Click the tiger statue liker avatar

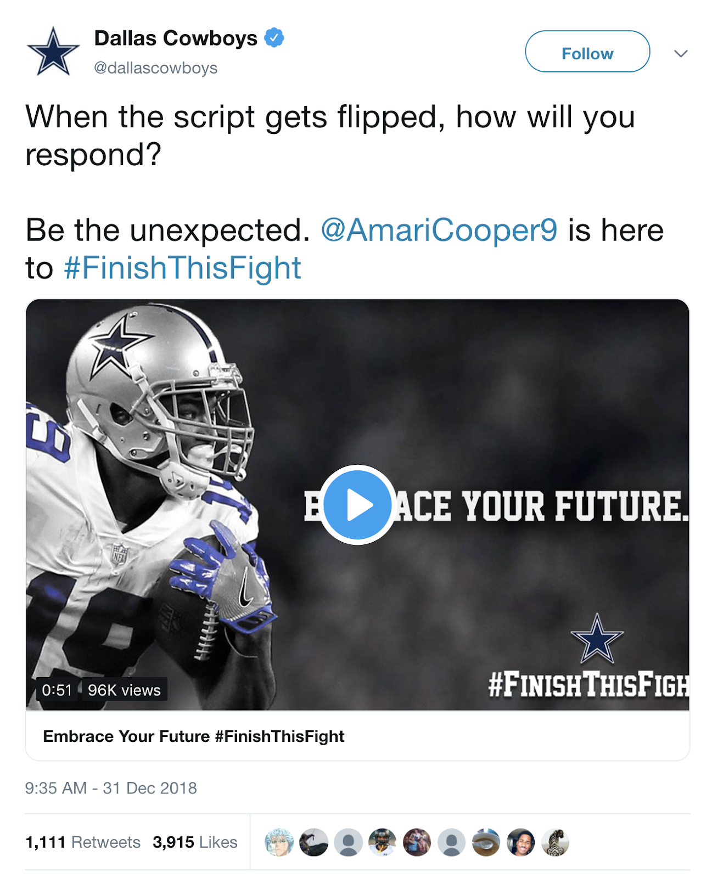pyautogui.click(x=555, y=842)
